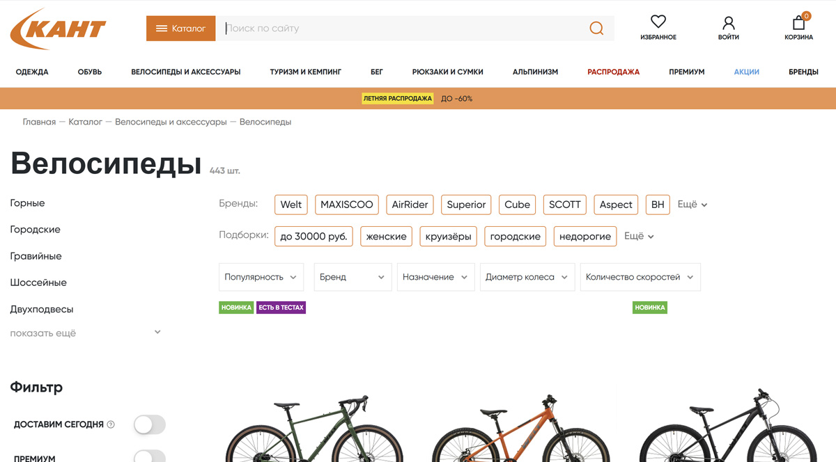Open the Войти user icon
This screenshot has width=836, height=462.
(x=729, y=23)
